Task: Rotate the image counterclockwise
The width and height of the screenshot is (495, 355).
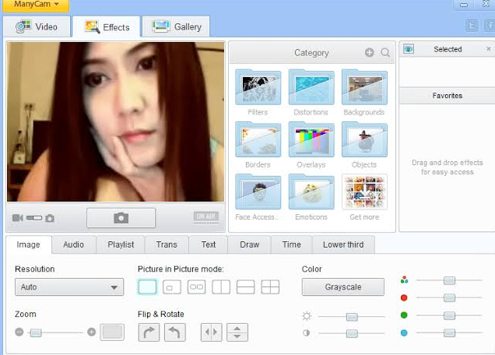Action: pos(175,332)
